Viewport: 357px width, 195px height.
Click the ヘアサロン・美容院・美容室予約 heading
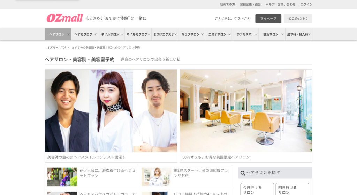(79, 60)
